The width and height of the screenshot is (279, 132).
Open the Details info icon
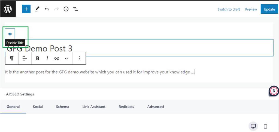pos(66,9)
